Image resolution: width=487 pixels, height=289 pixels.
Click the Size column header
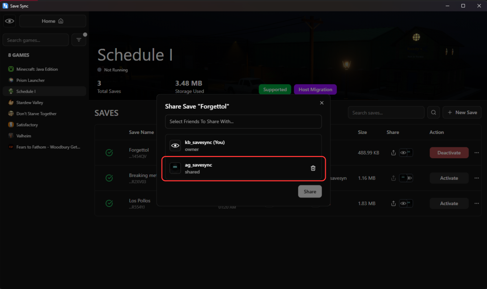point(362,132)
